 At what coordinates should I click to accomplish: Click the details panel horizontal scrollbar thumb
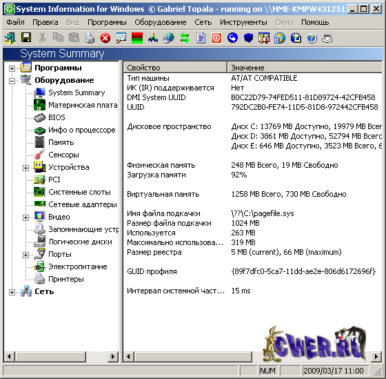(x=193, y=356)
